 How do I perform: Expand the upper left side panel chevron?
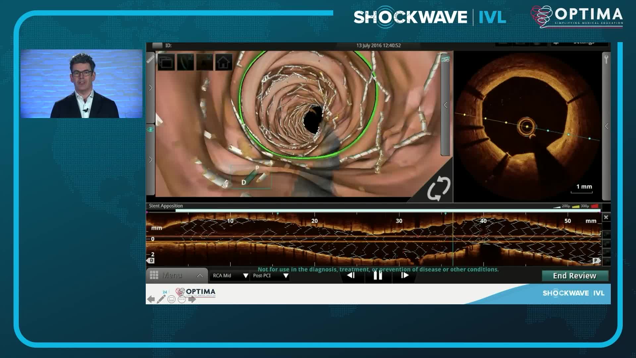pos(150,88)
